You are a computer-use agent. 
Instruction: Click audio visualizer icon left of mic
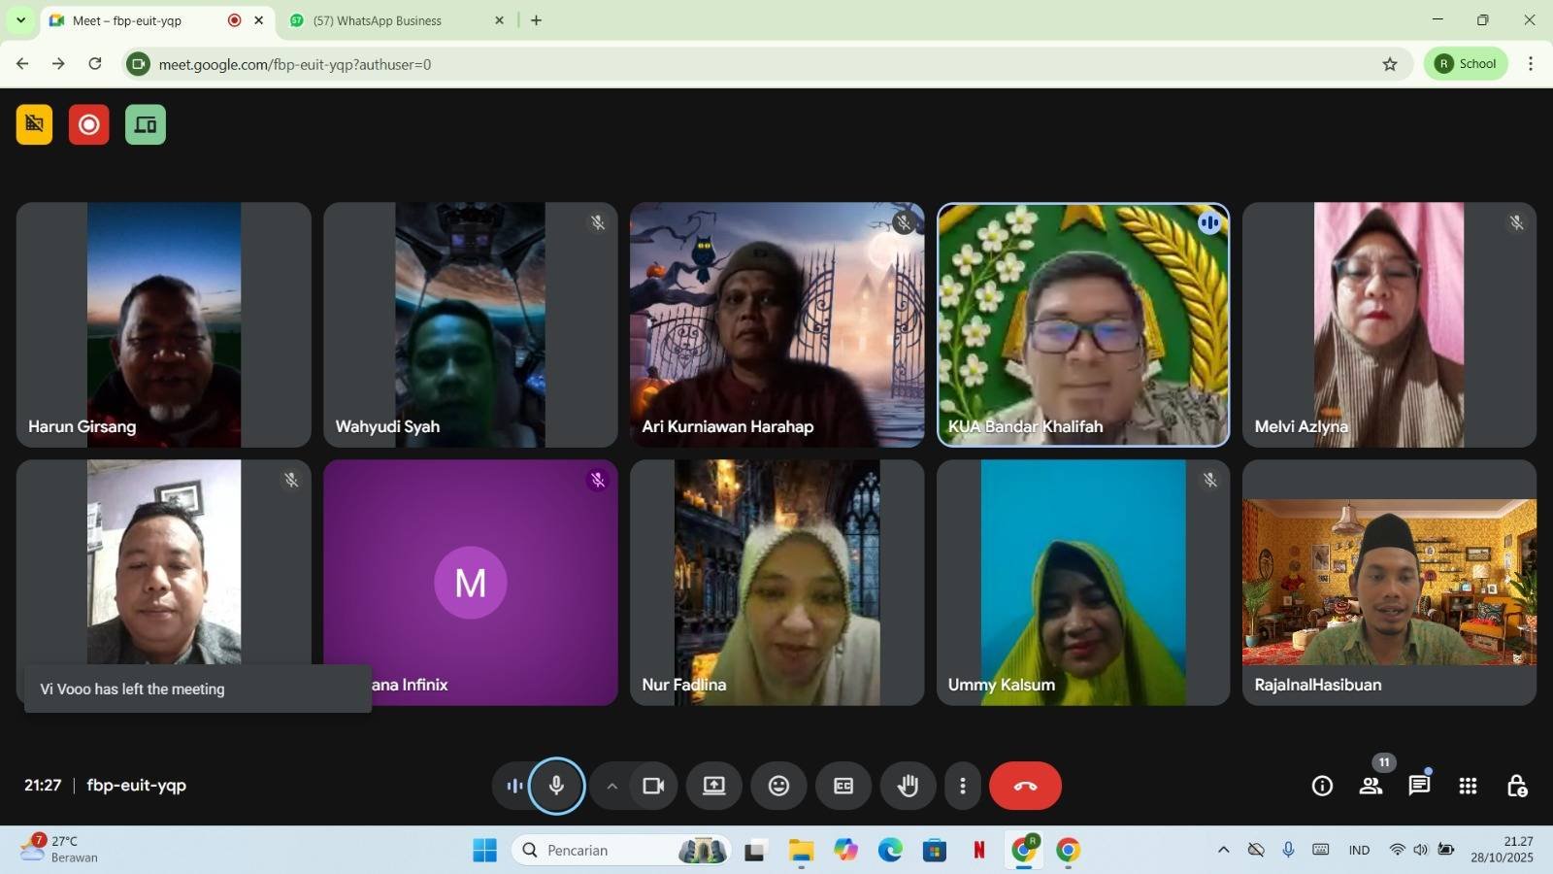pos(514,786)
